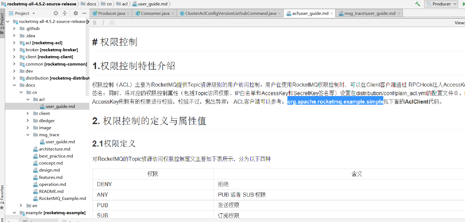
Task: Expand distribution [rocketmq-distribution] module
Action: (x=14, y=78)
